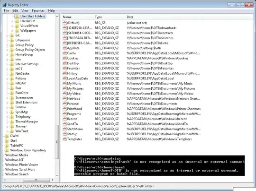256x191 pixels.
Task: Click the data cell ending in OTB\downloads
Action: 152,28
